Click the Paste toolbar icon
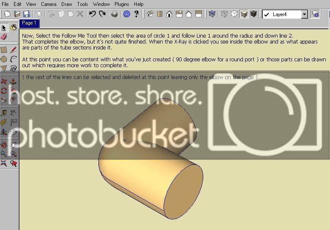 (x=71, y=14)
